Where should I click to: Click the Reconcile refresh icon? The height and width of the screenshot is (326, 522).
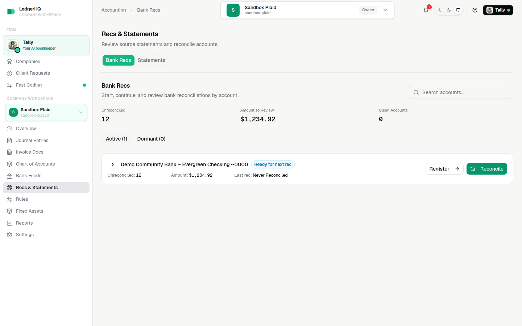pyautogui.click(x=473, y=169)
